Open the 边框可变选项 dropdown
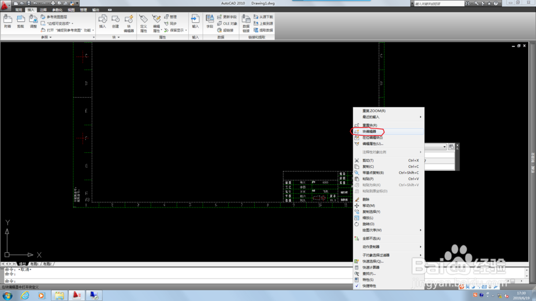The image size is (536, 301). pyautogui.click(x=72, y=24)
